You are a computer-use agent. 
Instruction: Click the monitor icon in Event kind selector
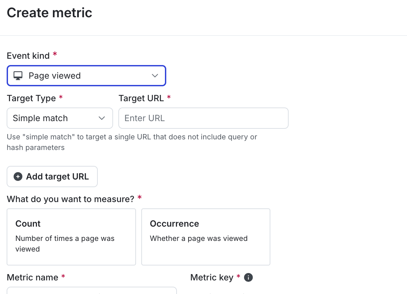[18, 75]
